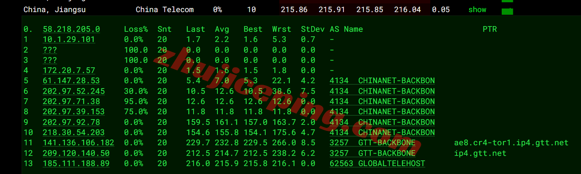
Task: Open hop 1 IP 10.1.29.101
Action: pyautogui.click(x=69, y=39)
